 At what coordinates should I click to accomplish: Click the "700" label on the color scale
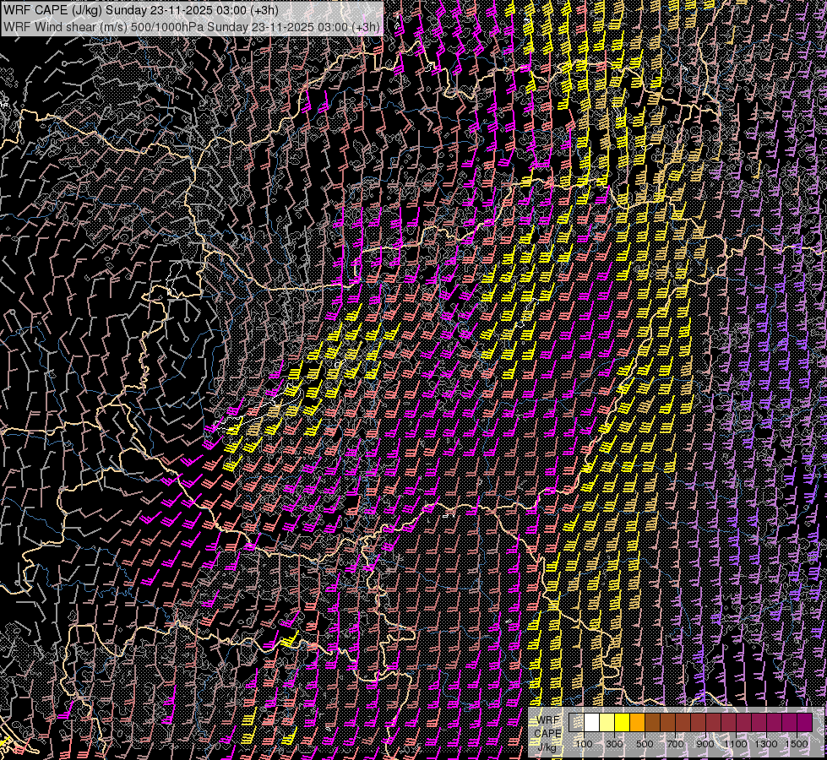coord(675,744)
